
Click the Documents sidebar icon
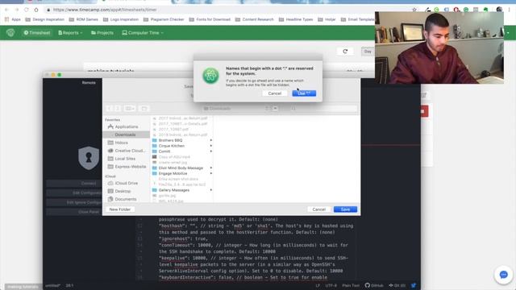[110, 199]
